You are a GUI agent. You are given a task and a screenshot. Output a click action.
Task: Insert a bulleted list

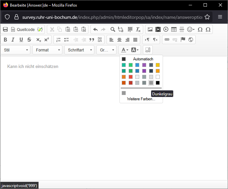(66, 40)
